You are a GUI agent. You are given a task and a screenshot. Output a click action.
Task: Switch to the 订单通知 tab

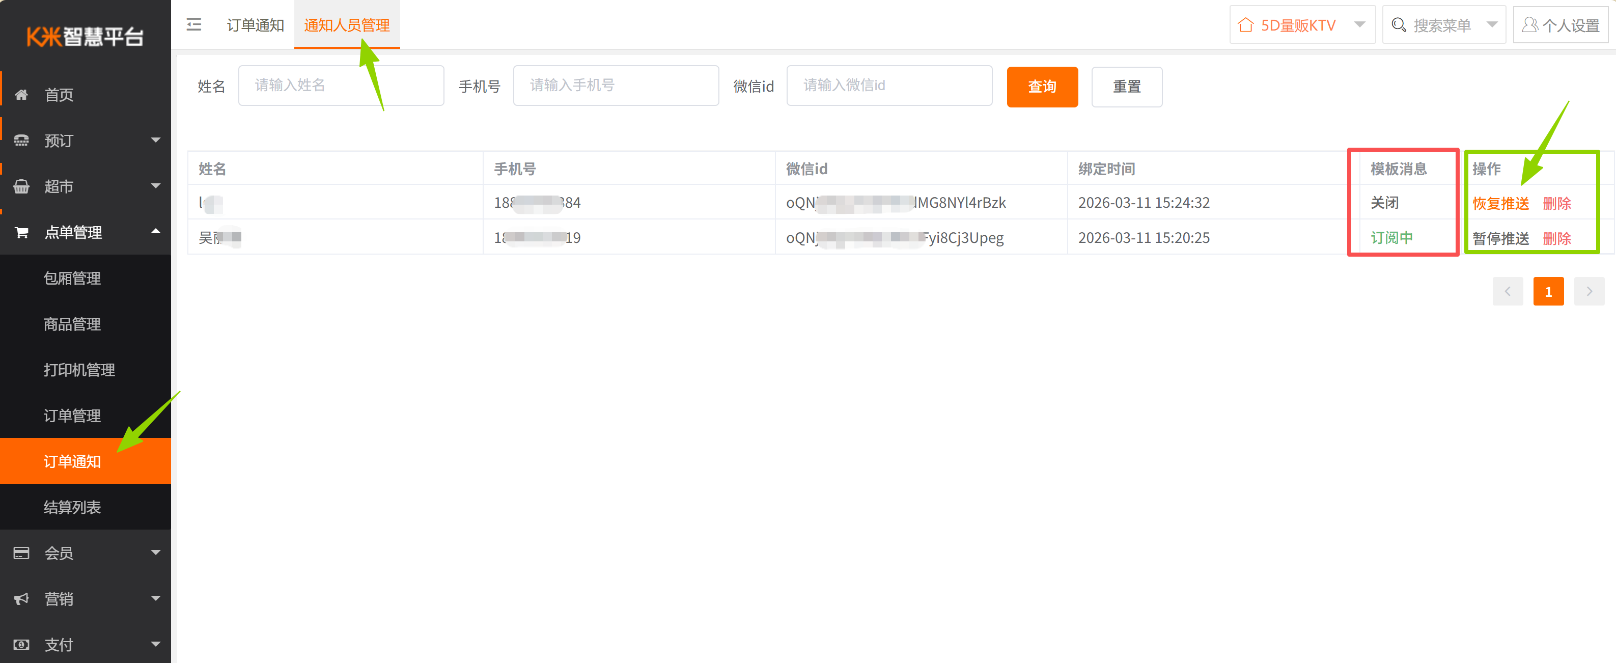255,25
